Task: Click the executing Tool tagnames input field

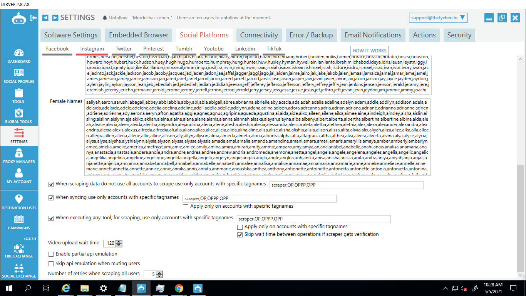Action: coord(314,219)
